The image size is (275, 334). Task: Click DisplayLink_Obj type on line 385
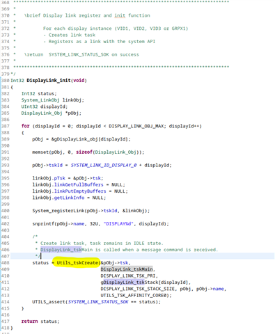pos(42,113)
